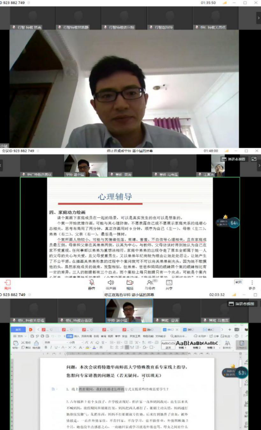Add new document tab with plus icon

pyautogui.click(x=230, y=330)
